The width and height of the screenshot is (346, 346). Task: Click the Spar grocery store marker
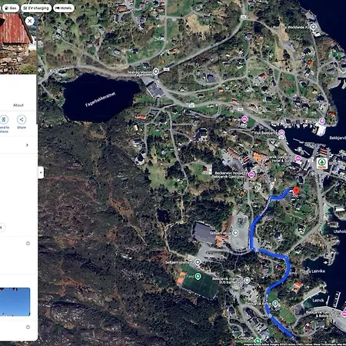click(322, 163)
